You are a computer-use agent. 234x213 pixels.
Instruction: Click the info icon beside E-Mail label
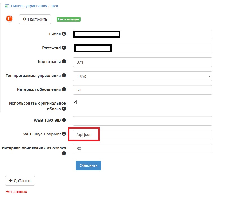pos(64,34)
